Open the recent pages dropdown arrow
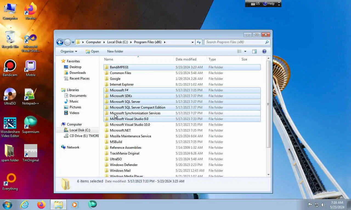This screenshot has height=210, width=351. (x=73, y=42)
